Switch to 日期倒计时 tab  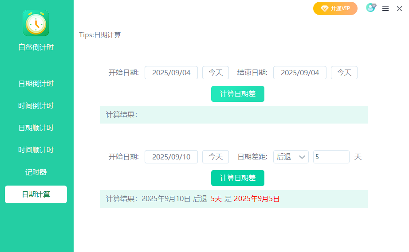tap(36, 84)
